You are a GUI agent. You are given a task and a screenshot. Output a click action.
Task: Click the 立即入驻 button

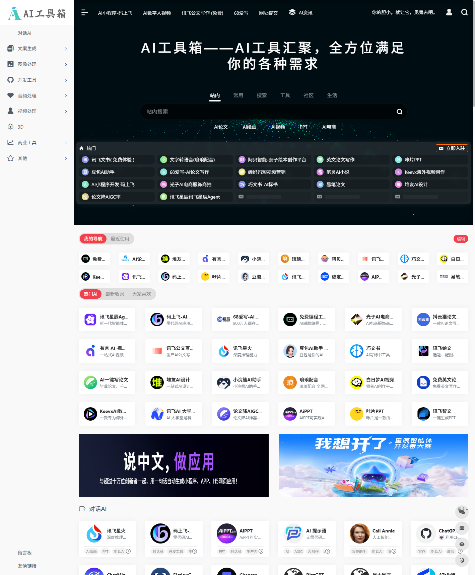tap(452, 148)
